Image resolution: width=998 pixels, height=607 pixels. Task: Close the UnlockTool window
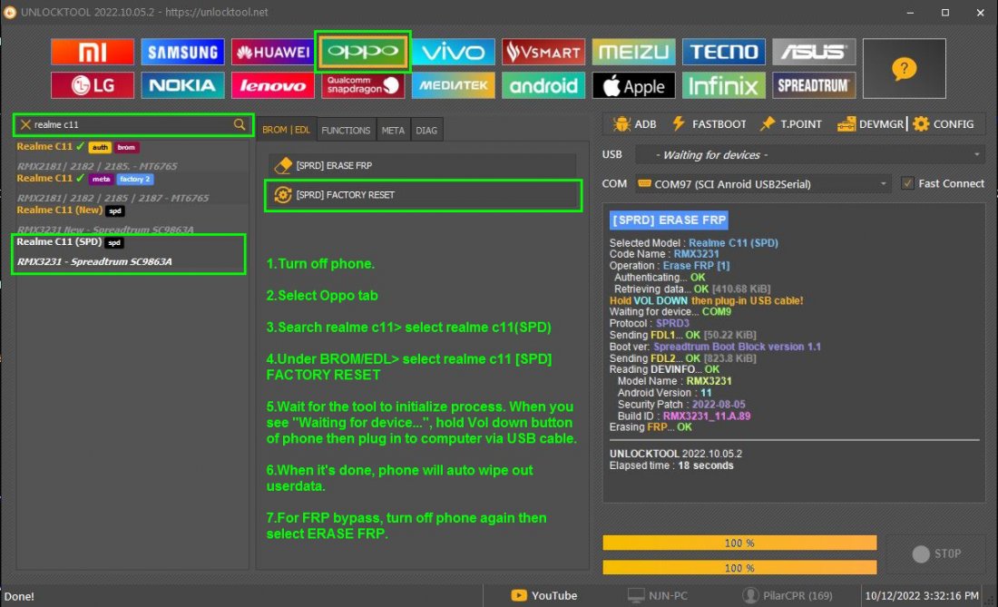(x=980, y=12)
